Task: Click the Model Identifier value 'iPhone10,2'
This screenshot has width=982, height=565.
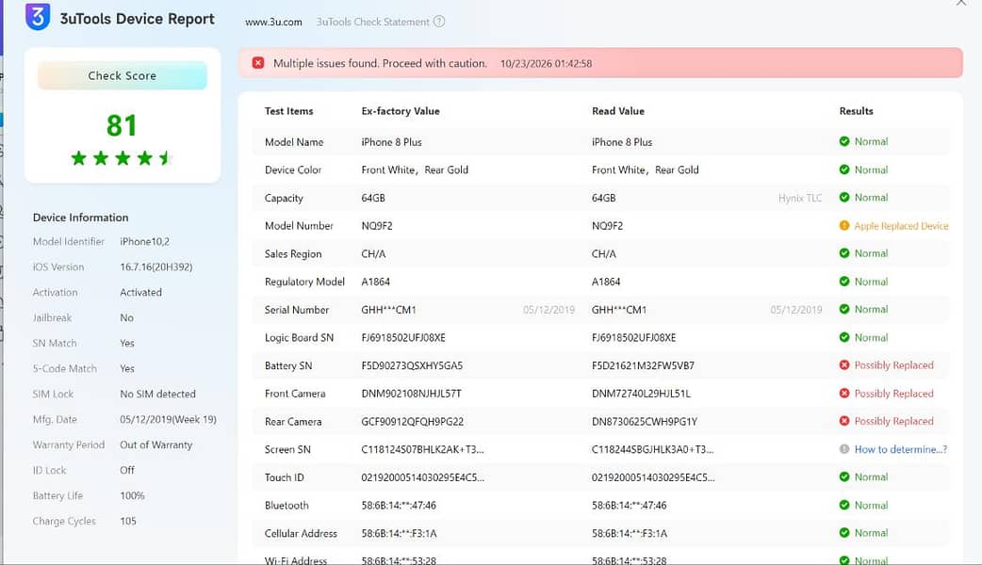Action: coord(145,241)
